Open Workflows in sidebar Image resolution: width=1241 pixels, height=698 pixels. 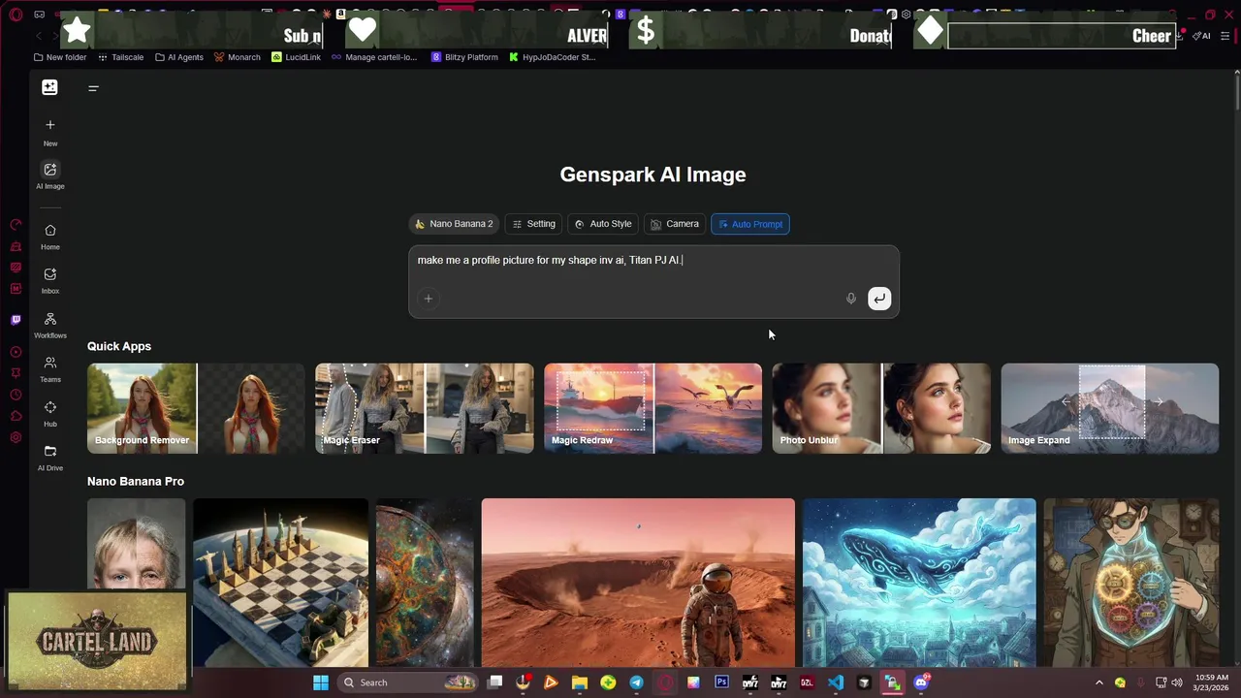50,326
